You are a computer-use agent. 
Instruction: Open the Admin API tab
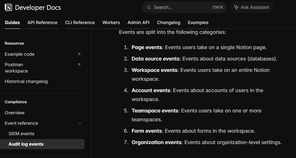(x=139, y=22)
